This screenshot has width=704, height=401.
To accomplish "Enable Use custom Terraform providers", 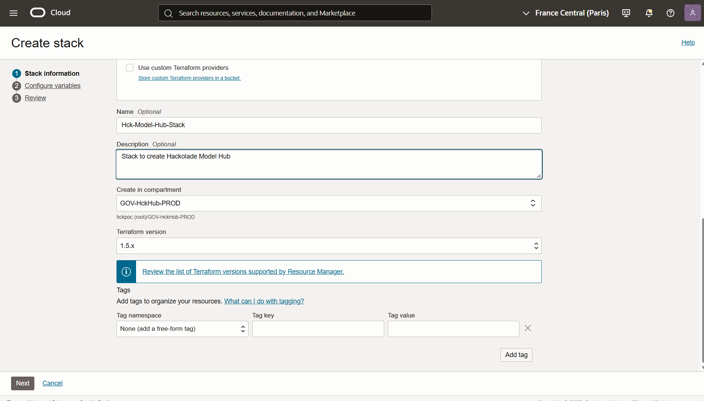I will coord(130,68).
